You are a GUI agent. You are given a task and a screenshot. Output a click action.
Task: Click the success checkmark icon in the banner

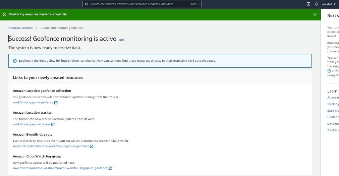click(x=5, y=15)
